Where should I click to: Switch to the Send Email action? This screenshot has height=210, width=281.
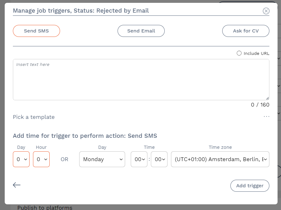(141, 31)
